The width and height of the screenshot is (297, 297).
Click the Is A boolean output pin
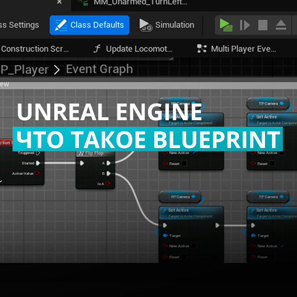tap(108, 183)
